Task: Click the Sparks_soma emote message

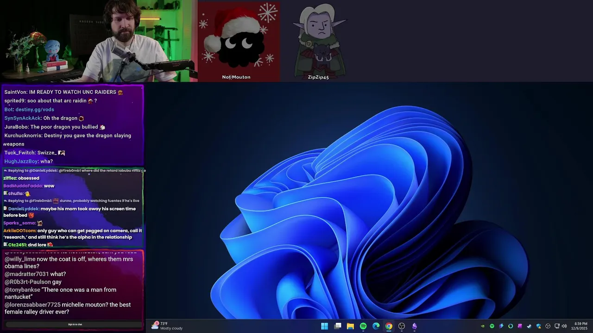Action: click(23, 223)
